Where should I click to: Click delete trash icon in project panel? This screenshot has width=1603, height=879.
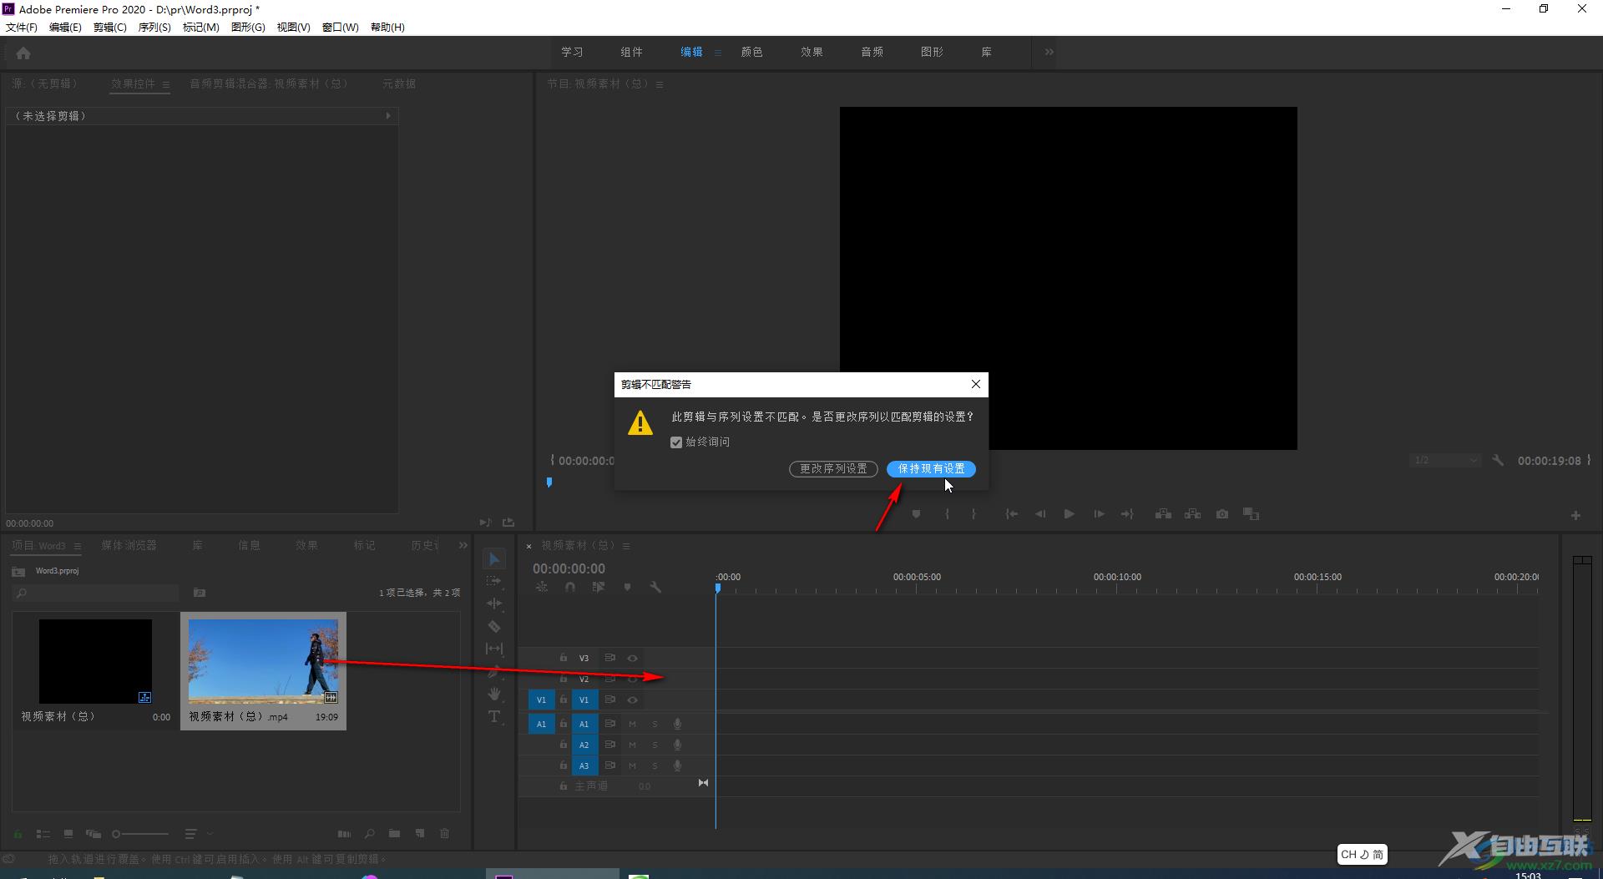point(444,833)
